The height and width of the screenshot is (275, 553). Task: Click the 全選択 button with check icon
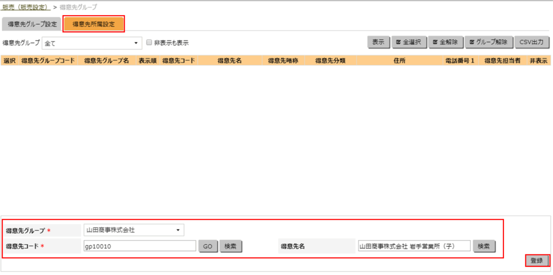click(409, 42)
